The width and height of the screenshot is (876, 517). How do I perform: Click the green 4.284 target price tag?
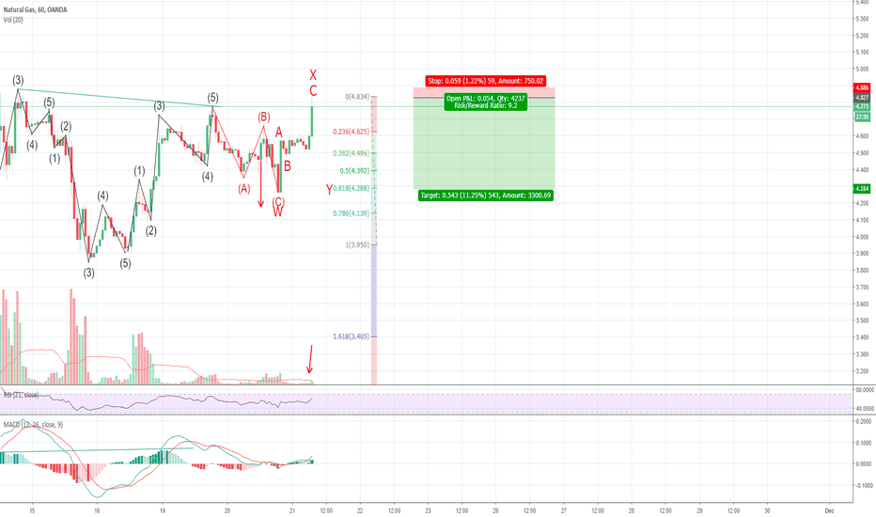pyautogui.click(x=862, y=188)
